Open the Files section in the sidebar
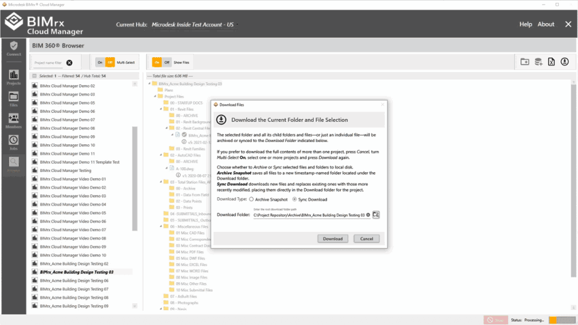 tap(14, 99)
